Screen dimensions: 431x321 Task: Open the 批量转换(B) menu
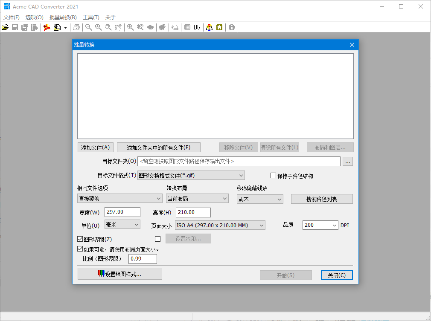(62, 17)
